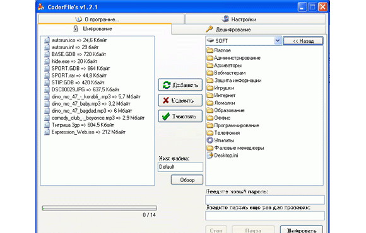
Task: Click the Default file name field
Action: [x=180, y=167]
